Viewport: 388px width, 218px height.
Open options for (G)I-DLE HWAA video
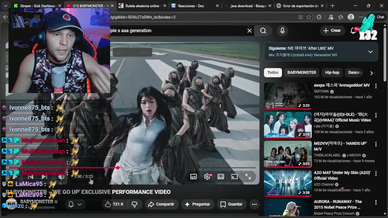coord(376,115)
